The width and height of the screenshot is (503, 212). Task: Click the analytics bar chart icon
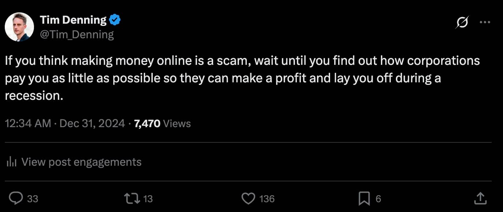click(12, 162)
